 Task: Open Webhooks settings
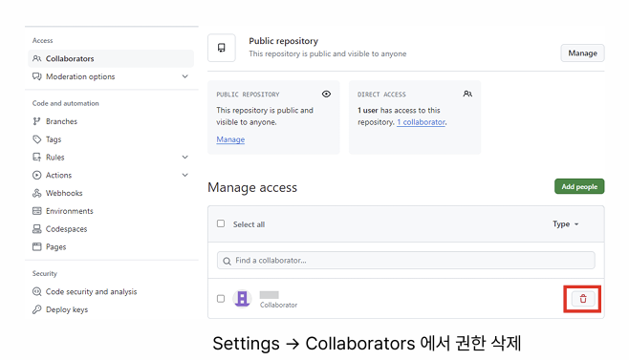(x=64, y=193)
